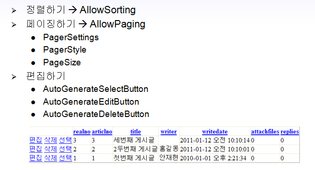Sort by the writer column header

169,132
